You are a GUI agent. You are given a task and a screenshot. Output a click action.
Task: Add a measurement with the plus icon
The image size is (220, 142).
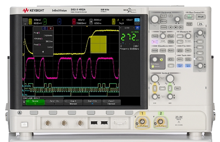pyautogui.click(x=43, y=52)
